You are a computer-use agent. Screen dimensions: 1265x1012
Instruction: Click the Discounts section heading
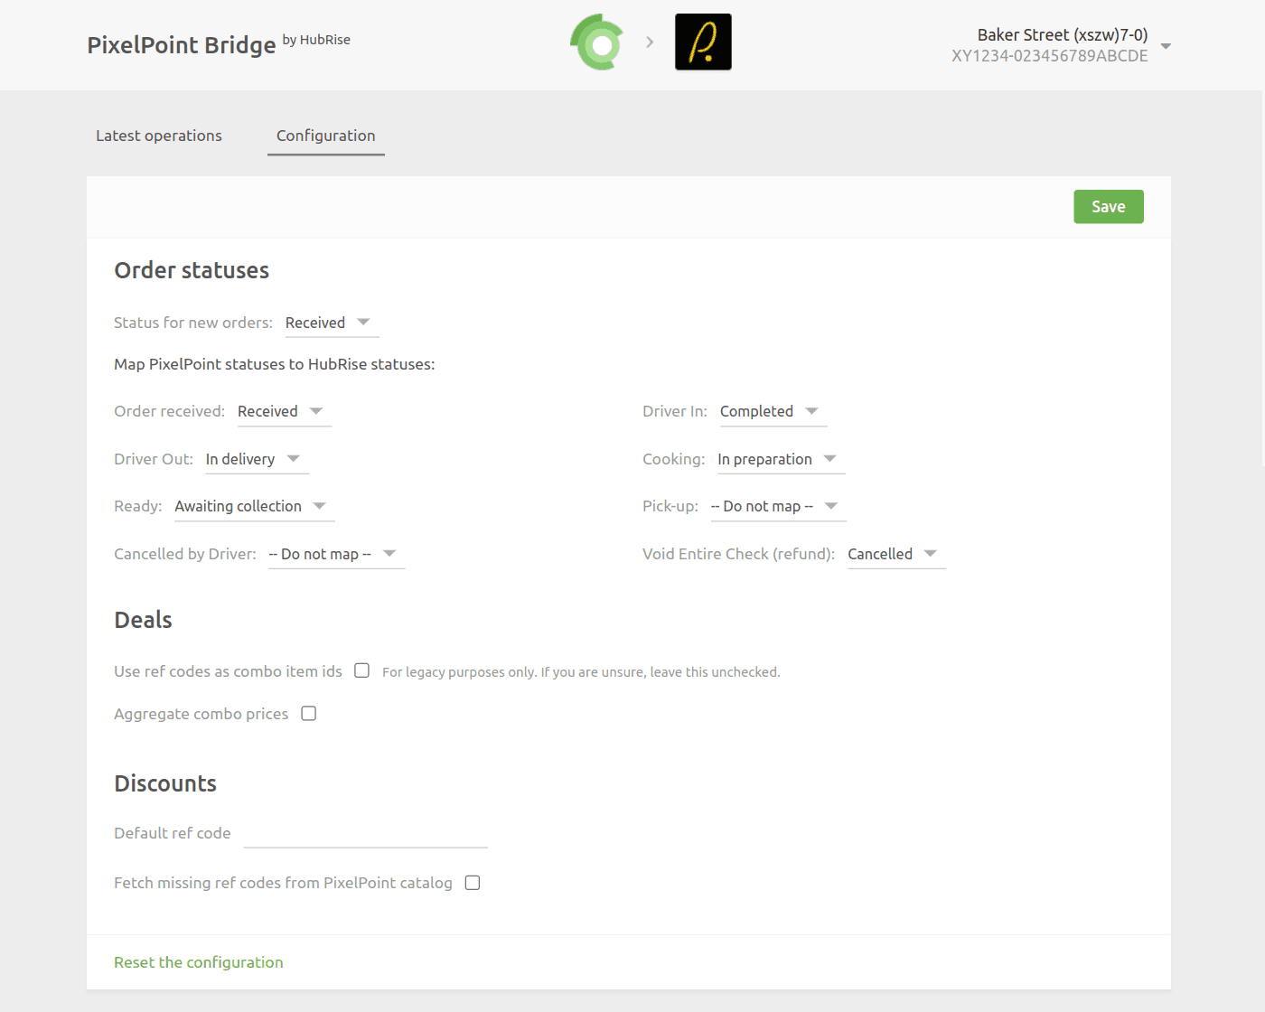point(165,783)
